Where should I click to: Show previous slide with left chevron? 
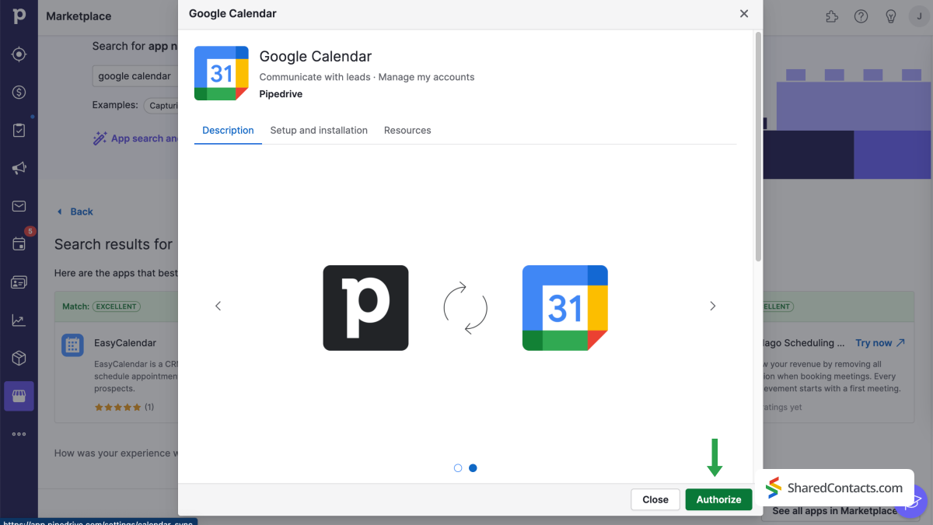(x=218, y=306)
